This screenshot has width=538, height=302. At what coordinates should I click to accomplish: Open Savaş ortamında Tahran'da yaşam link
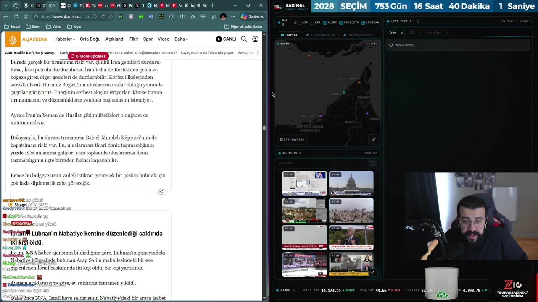pos(207,53)
